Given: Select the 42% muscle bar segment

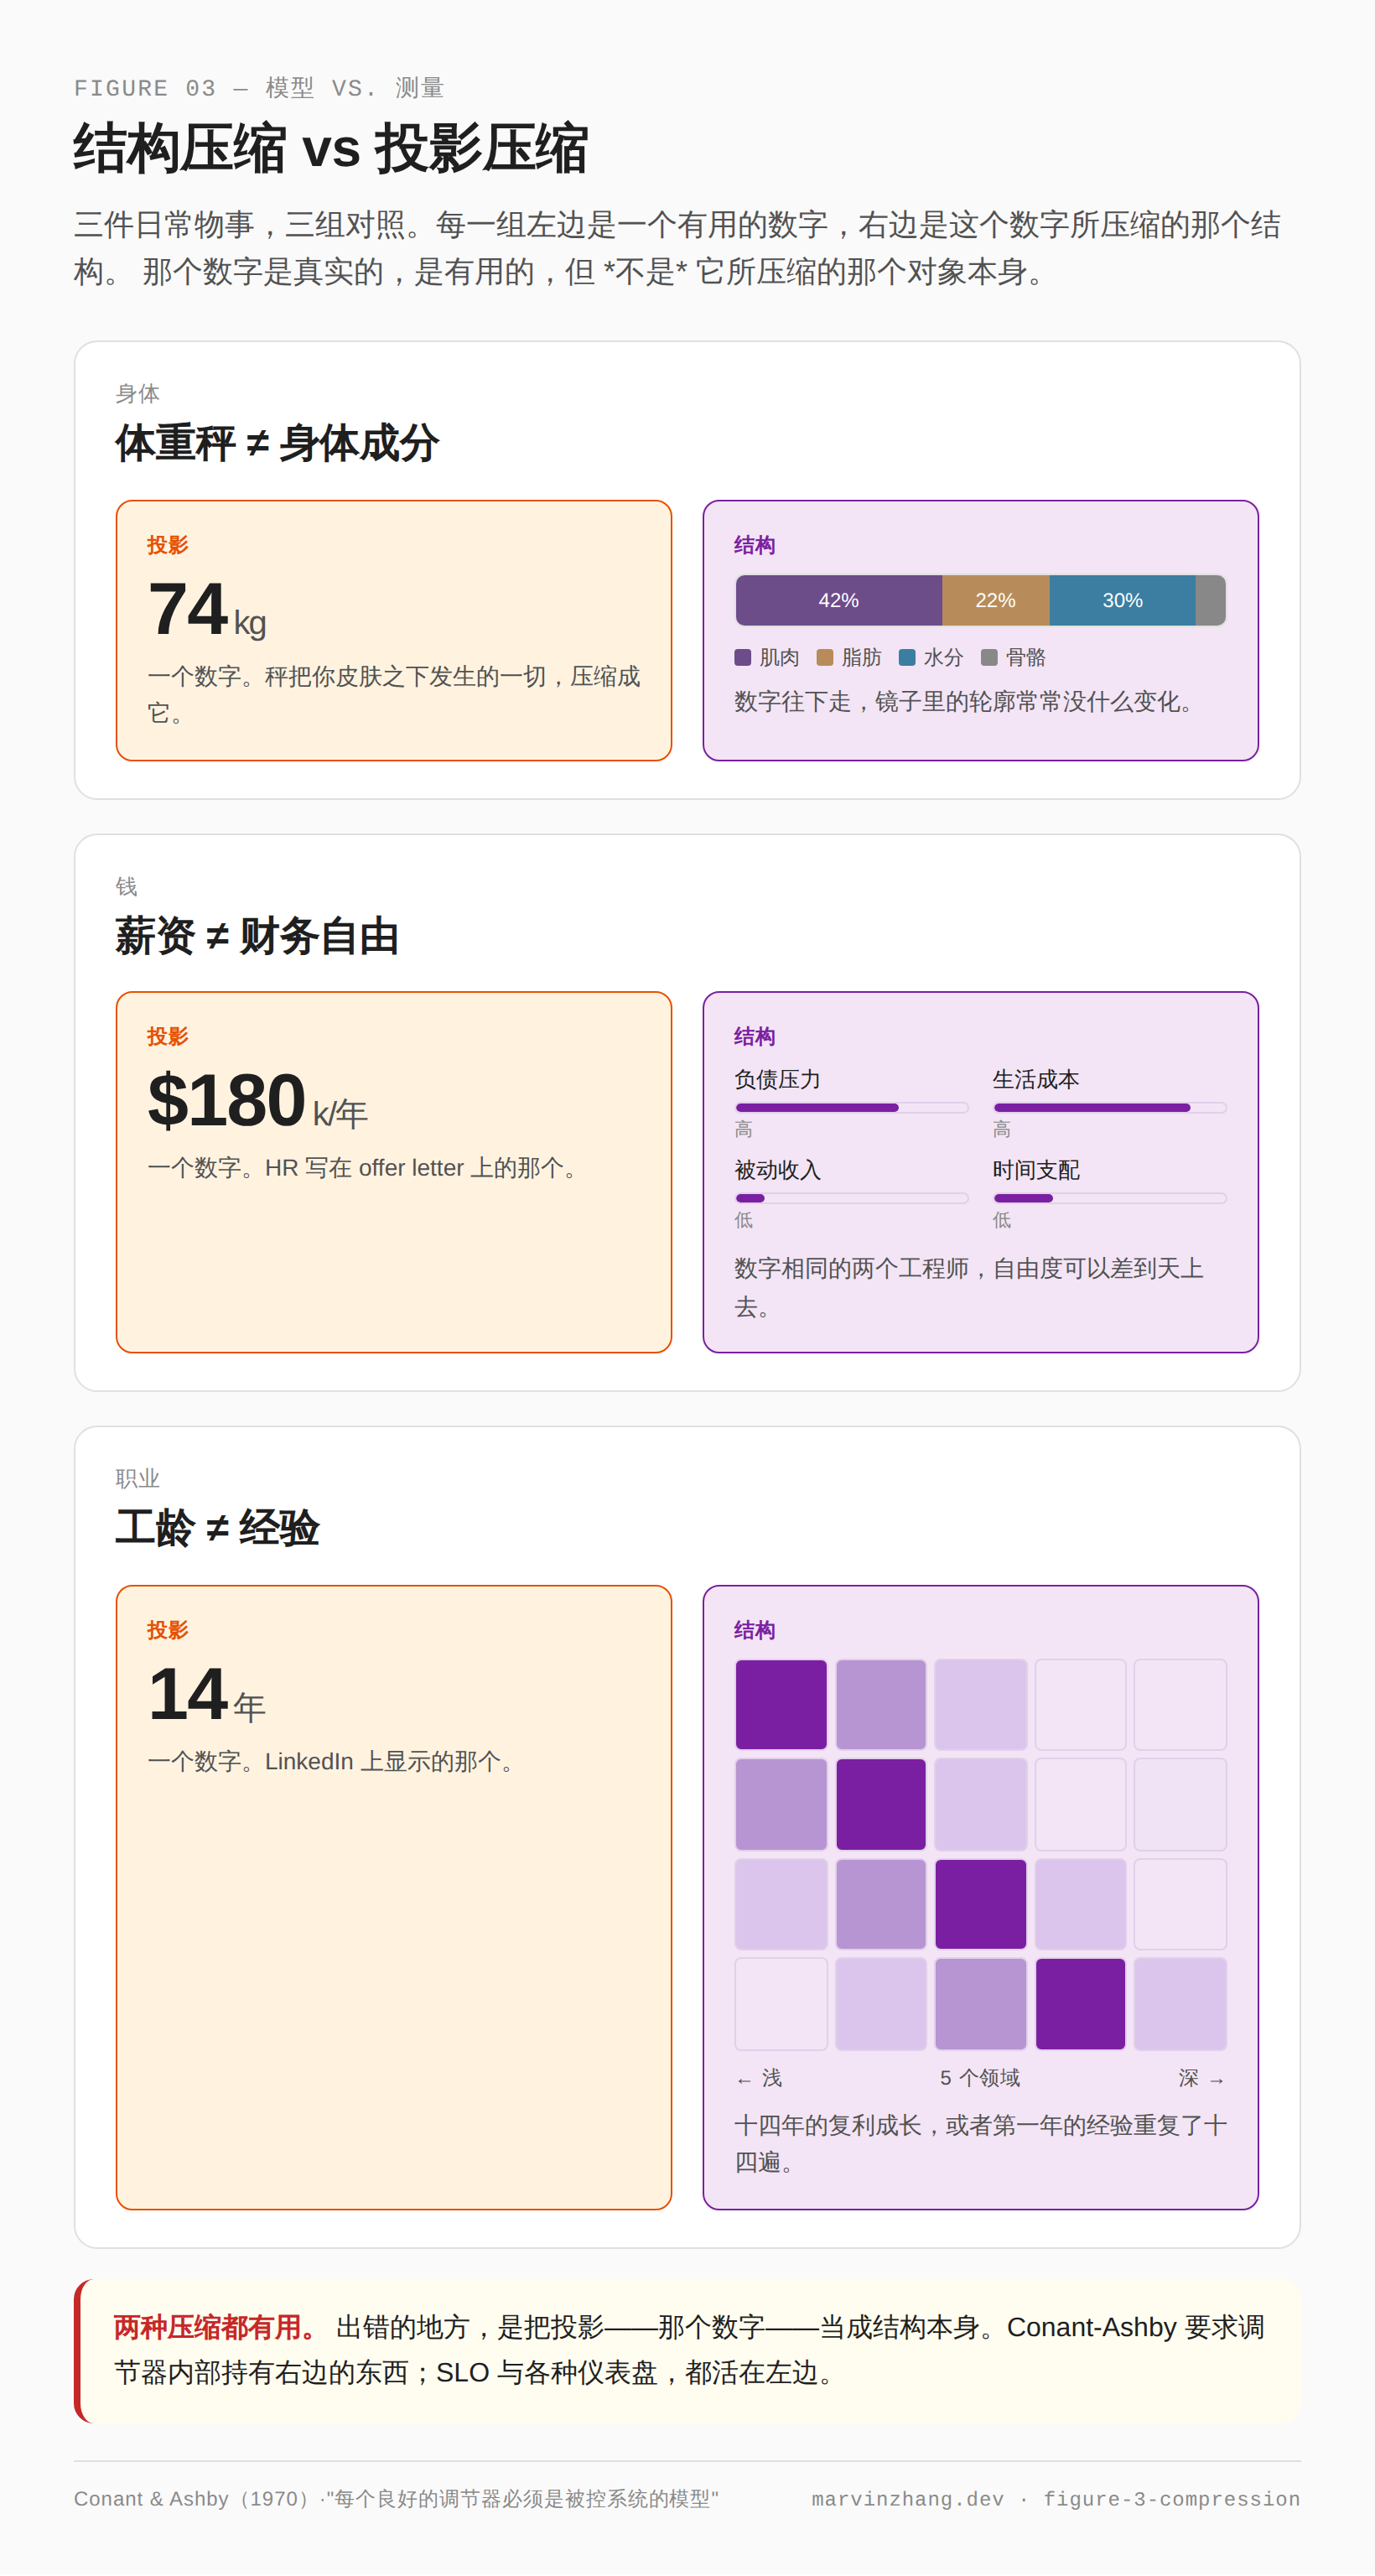Looking at the screenshot, I should click(x=839, y=600).
